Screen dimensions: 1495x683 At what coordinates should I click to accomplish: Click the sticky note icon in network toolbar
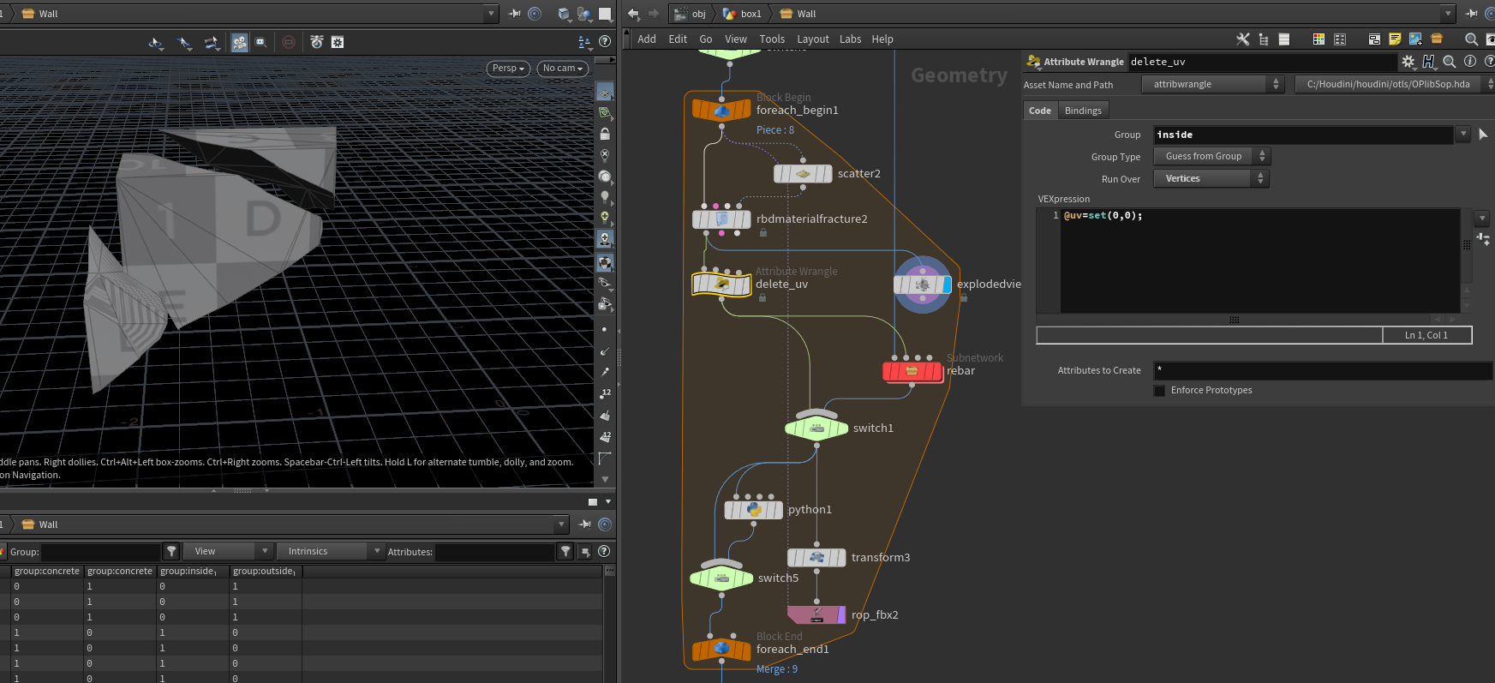1395,39
